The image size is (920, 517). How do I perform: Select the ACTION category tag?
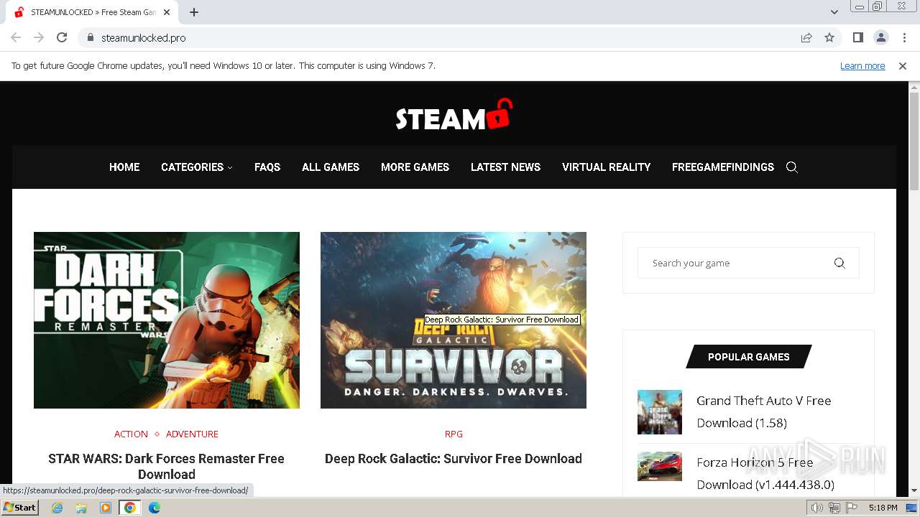131,434
